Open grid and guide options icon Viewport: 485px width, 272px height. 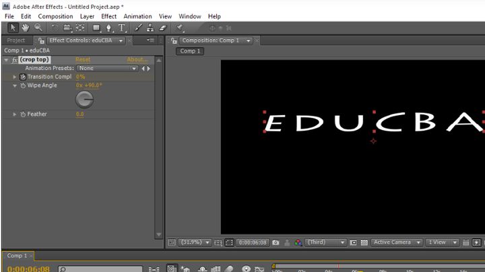coord(218,242)
